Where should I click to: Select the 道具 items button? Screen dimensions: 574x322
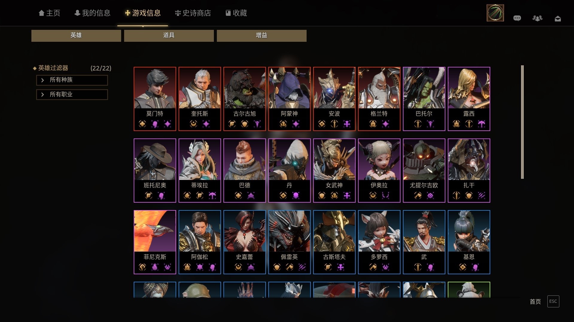pyautogui.click(x=169, y=36)
